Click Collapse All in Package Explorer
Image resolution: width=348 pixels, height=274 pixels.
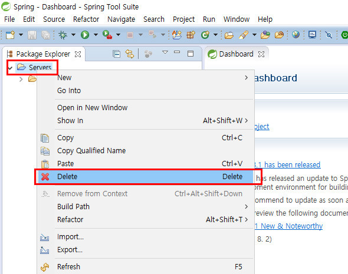pyautogui.click(x=117, y=54)
